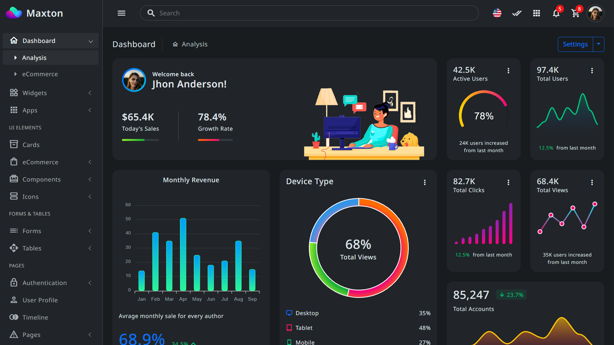
Task: Open Total Users card options menu
Action: coord(592,70)
